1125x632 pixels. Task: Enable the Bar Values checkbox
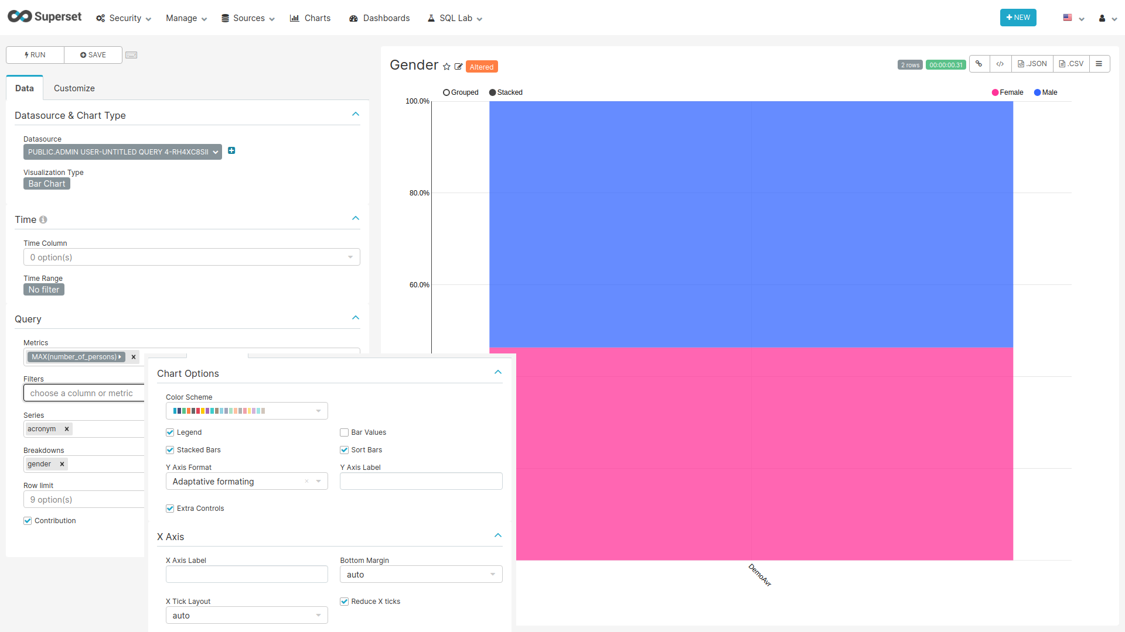tap(344, 431)
